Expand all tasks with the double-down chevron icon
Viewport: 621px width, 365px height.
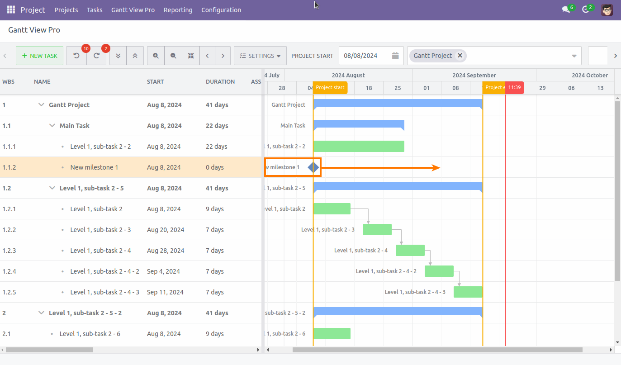[118, 56]
